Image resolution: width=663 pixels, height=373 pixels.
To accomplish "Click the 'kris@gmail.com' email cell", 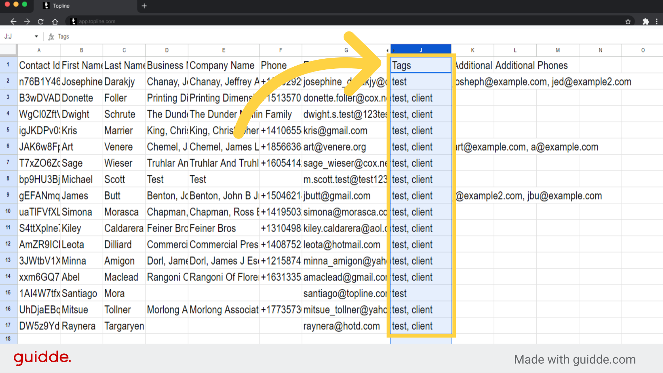I will point(346,131).
